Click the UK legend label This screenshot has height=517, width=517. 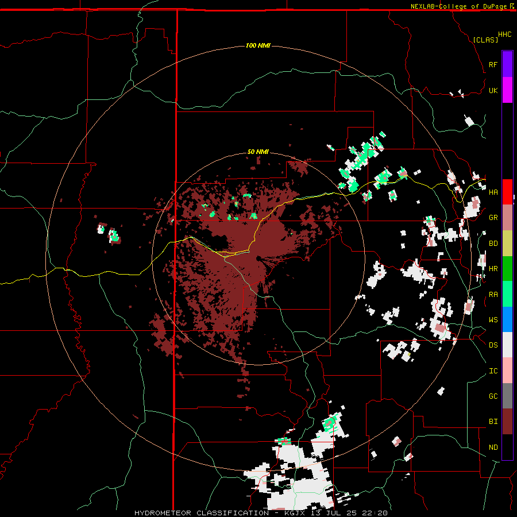493,90
